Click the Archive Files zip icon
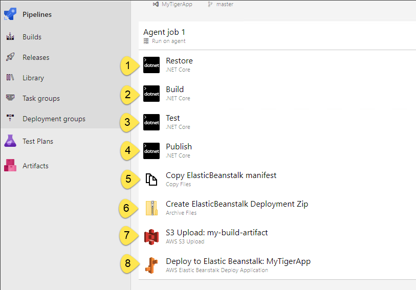This screenshot has width=416, height=290. click(151, 208)
